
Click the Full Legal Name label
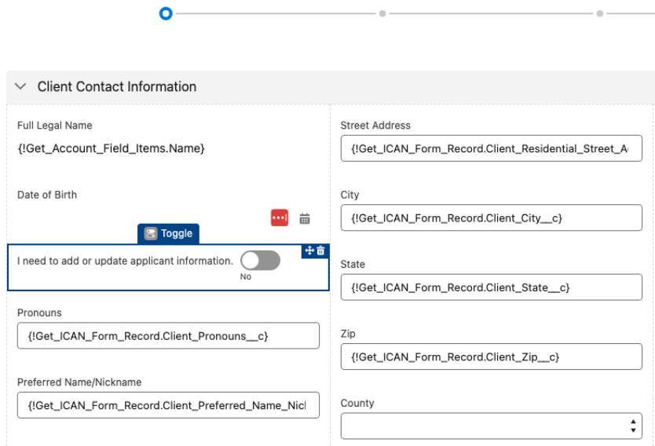pyautogui.click(x=55, y=126)
